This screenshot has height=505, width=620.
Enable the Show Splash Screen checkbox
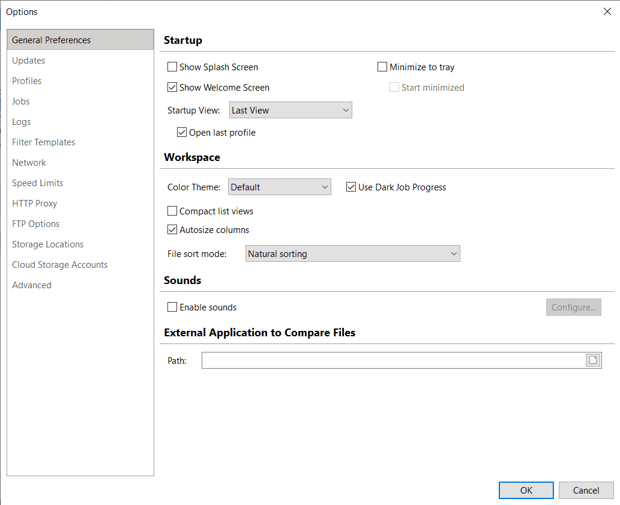point(172,67)
